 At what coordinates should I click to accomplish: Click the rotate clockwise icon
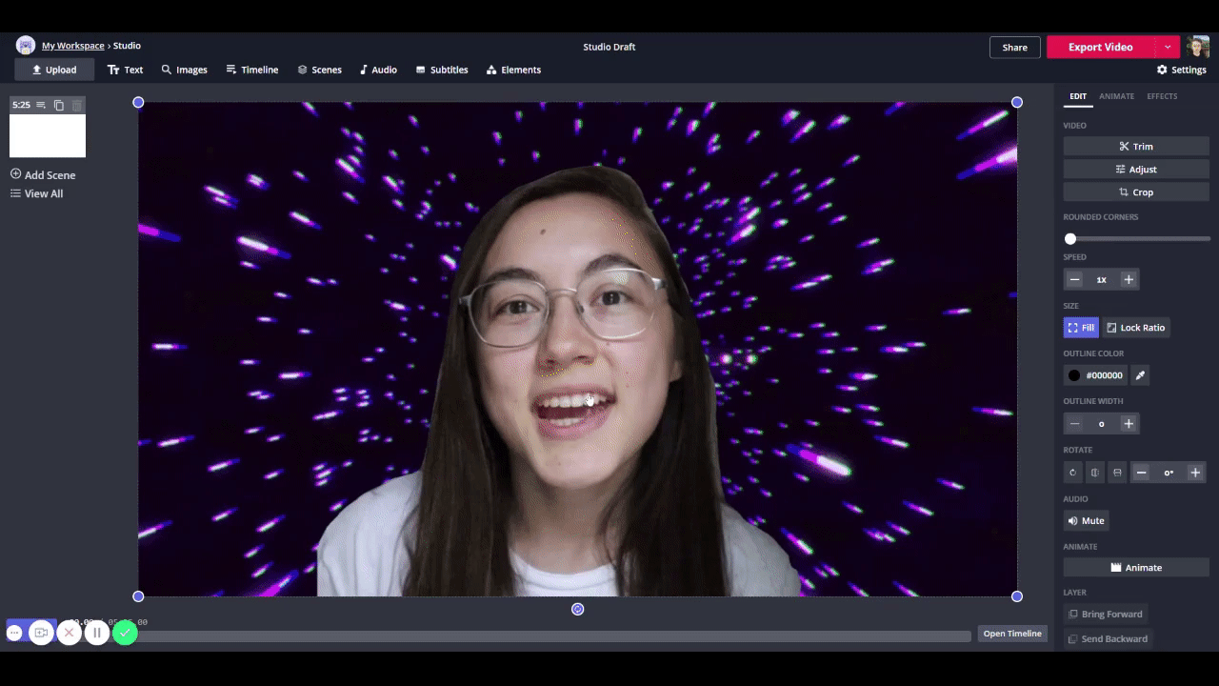click(1073, 473)
